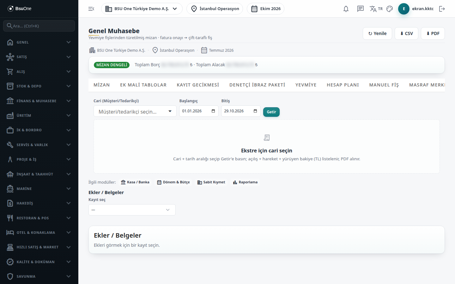Open the theme palette icon
455x284 pixels.
click(x=390, y=9)
